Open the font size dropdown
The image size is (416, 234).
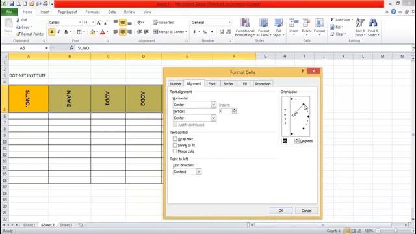93,23
